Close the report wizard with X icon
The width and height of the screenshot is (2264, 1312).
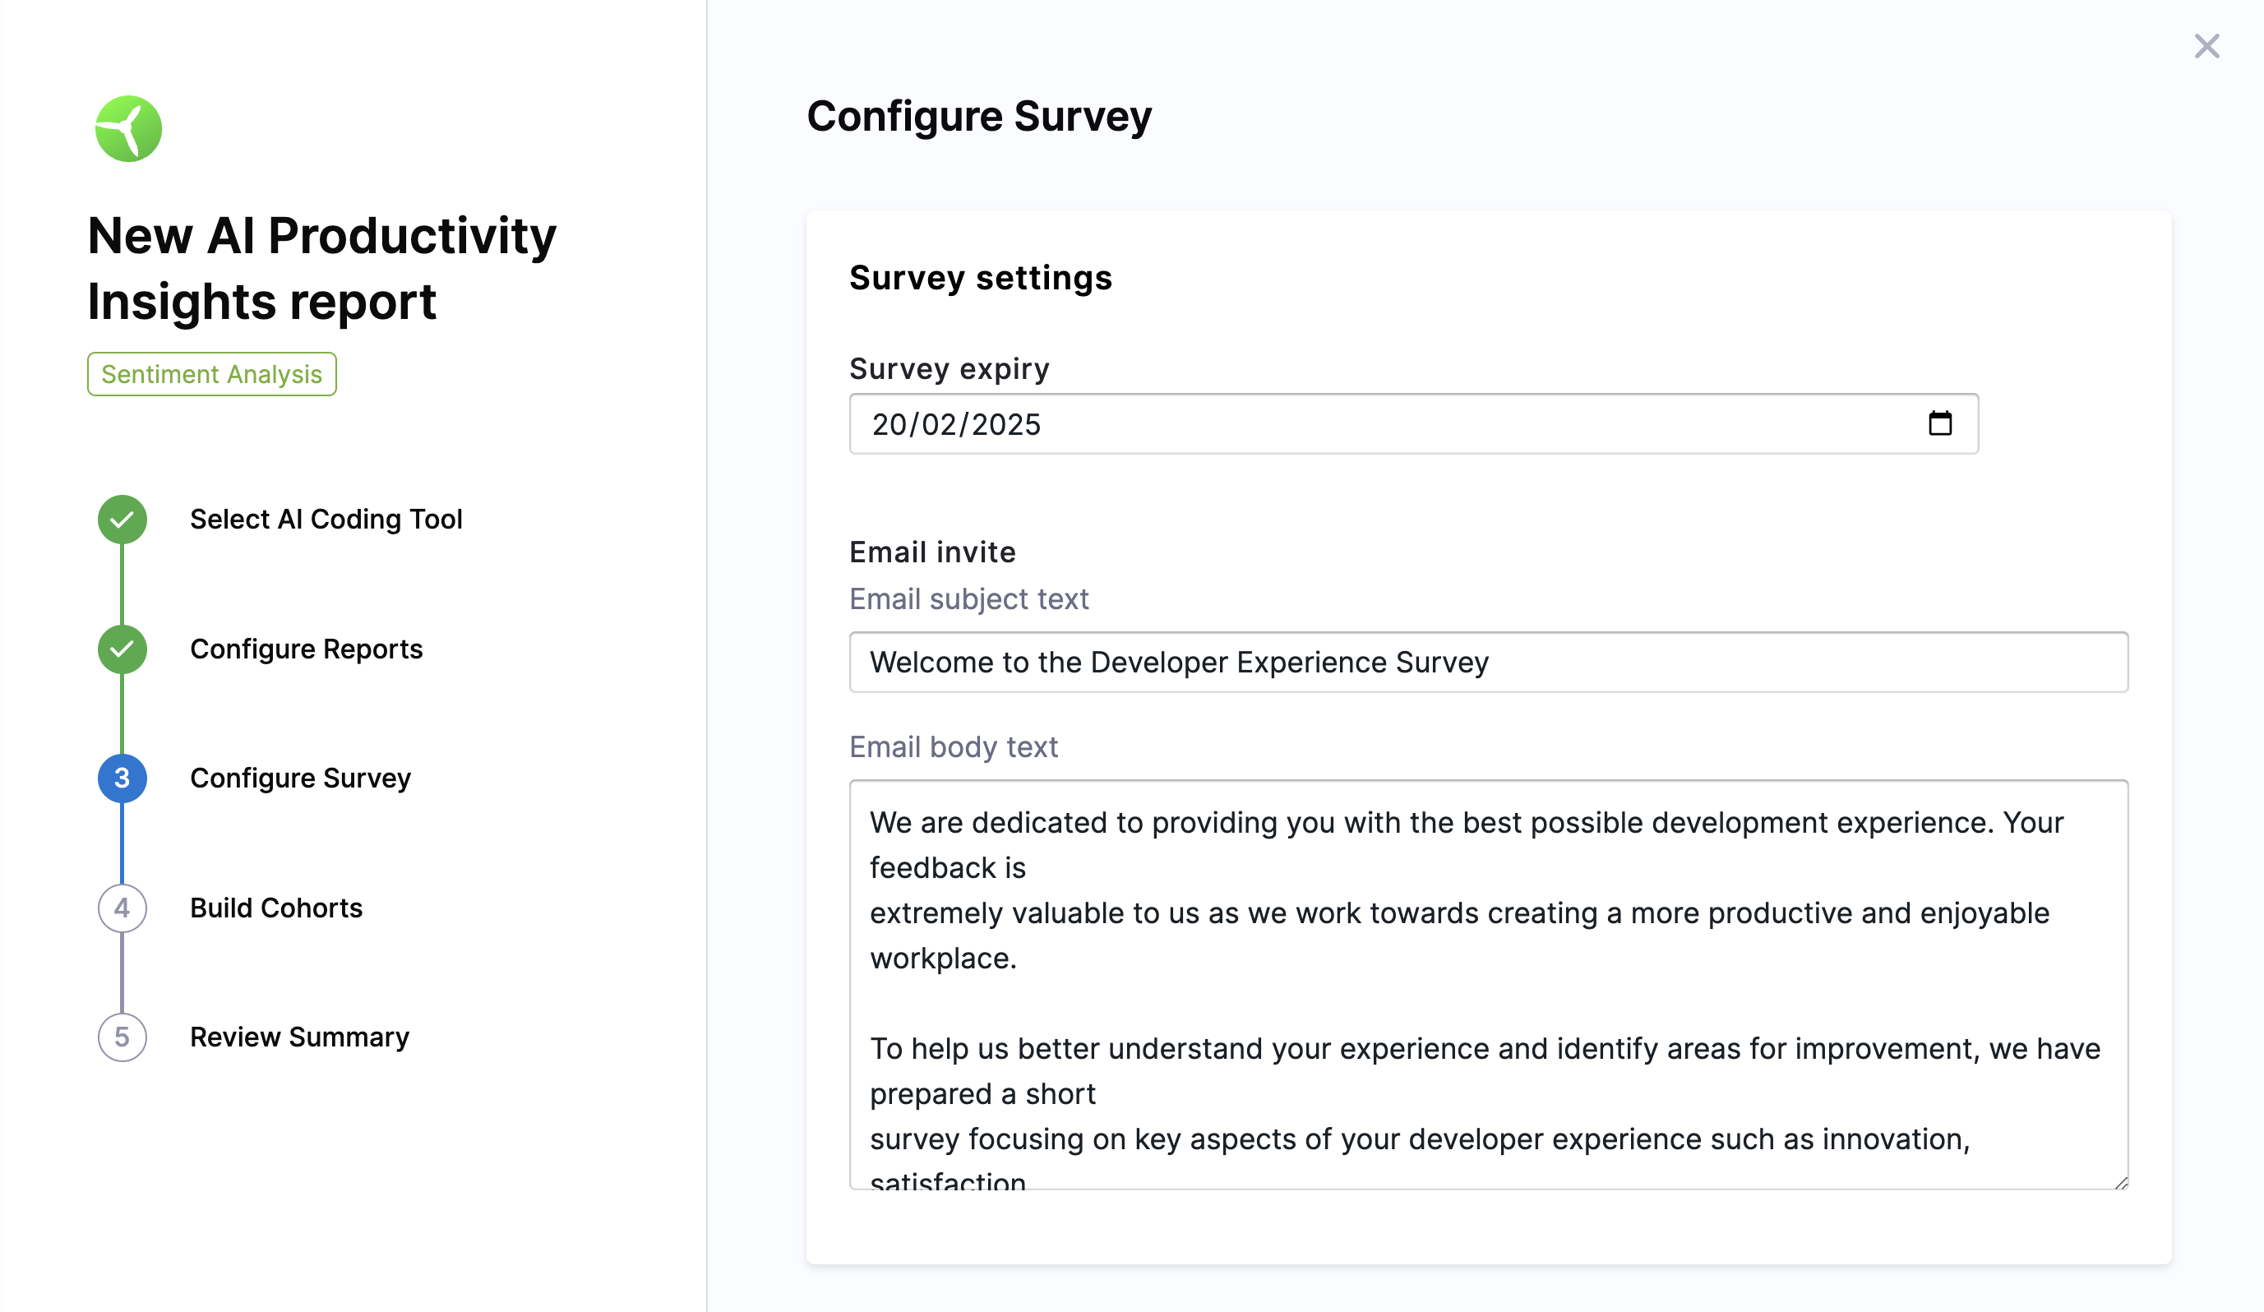[2206, 47]
